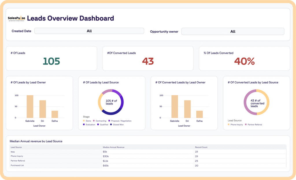
Task: Click the 105 # of leads donut center
Action: (x=111, y=102)
